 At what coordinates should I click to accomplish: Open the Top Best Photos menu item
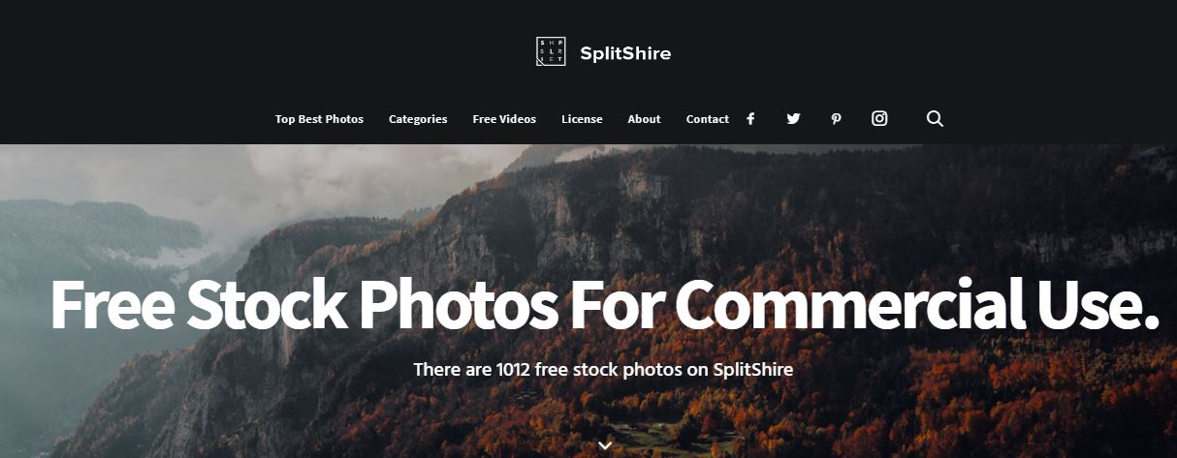click(x=319, y=119)
